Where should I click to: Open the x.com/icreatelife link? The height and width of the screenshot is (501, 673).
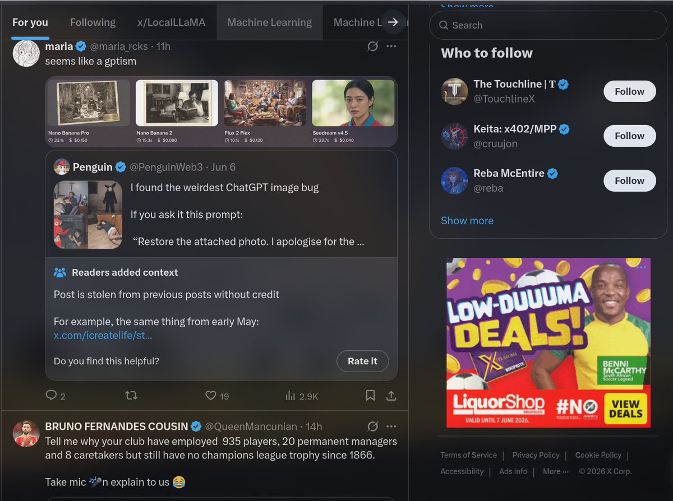tap(103, 335)
